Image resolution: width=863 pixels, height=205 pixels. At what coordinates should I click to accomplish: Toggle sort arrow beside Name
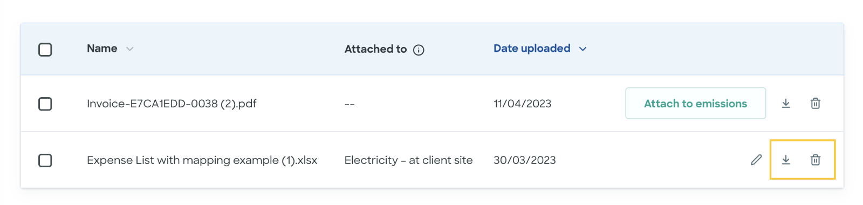coord(129,49)
